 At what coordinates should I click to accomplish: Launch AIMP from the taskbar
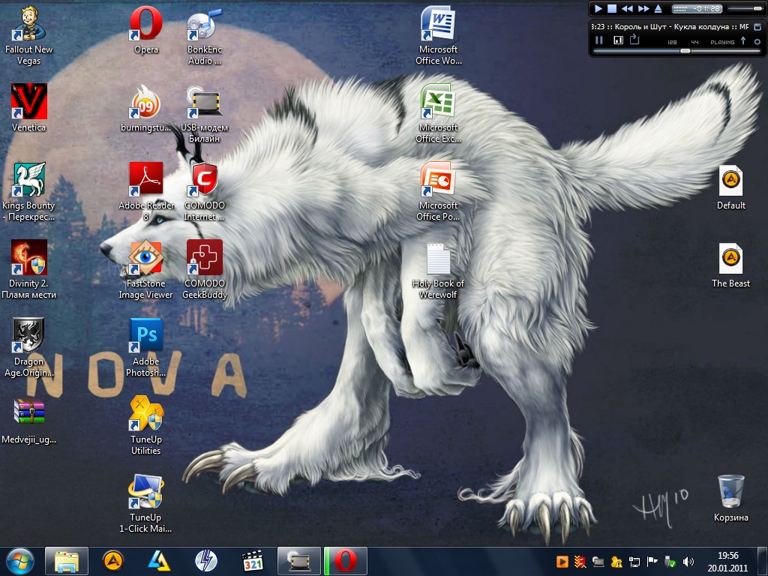tap(113, 561)
